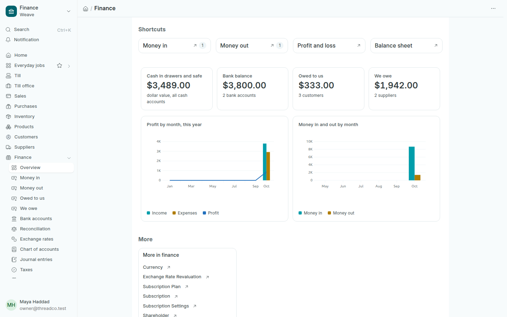Open the Balance sheet shortcut
Image resolution: width=507 pixels, height=317 pixels.
pyautogui.click(x=406, y=46)
